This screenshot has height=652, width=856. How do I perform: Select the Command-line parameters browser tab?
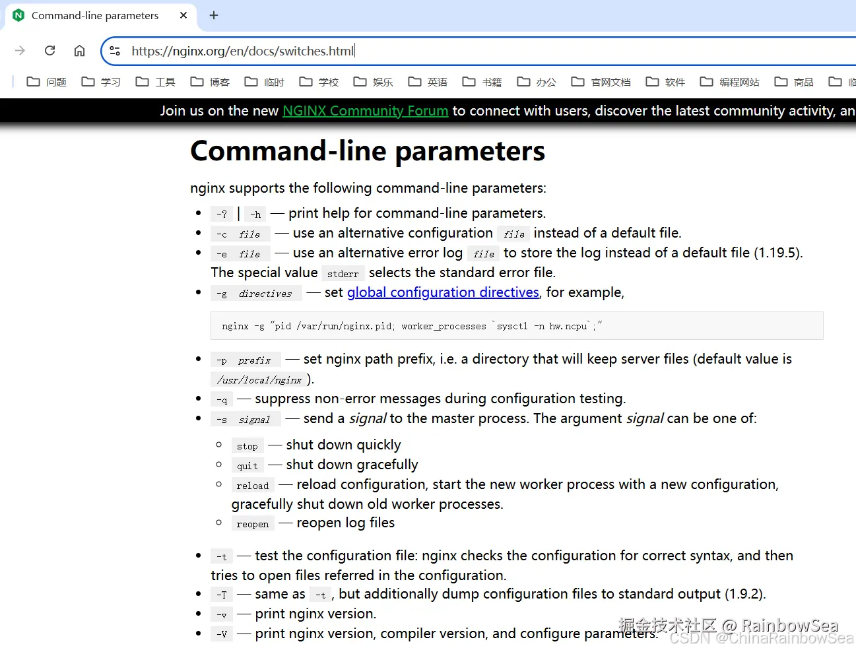[101, 16]
